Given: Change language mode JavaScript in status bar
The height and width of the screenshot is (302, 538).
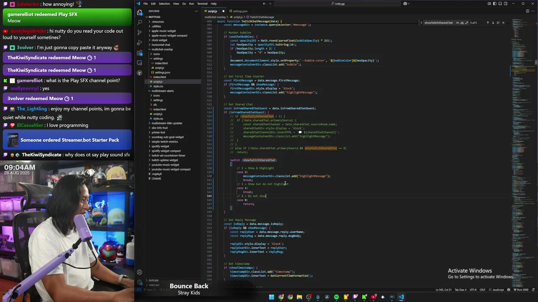Looking at the screenshot, I should click(x=498, y=289).
